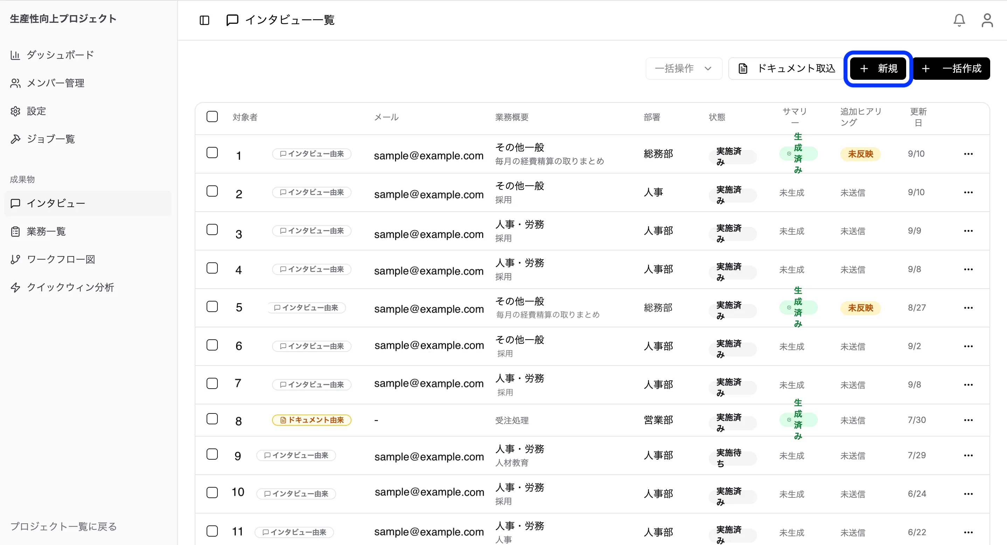Open the user profile icon
1007x545 pixels.
[987, 20]
